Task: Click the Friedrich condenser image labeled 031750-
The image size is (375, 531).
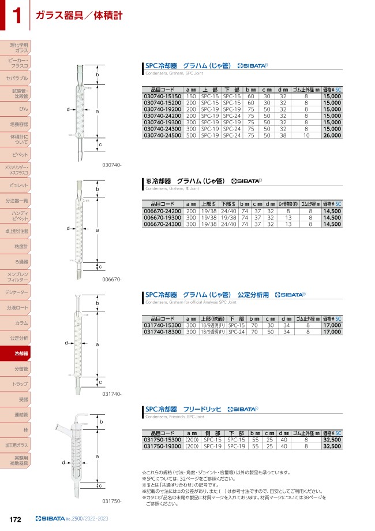Action: point(80,456)
